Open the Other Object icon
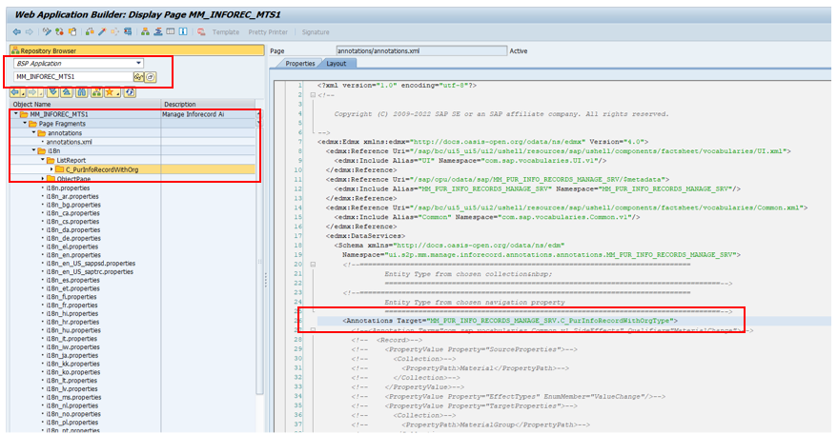Screen dimensions: 838x434 (72, 32)
